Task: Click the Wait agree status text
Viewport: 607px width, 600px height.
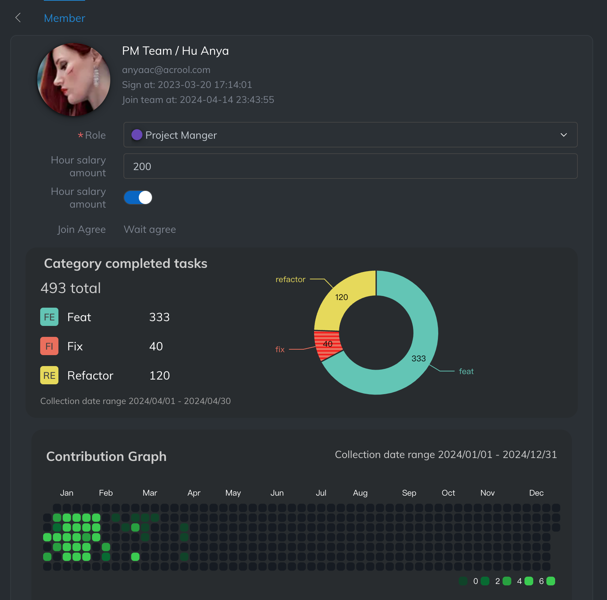Action: (x=150, y=229)
